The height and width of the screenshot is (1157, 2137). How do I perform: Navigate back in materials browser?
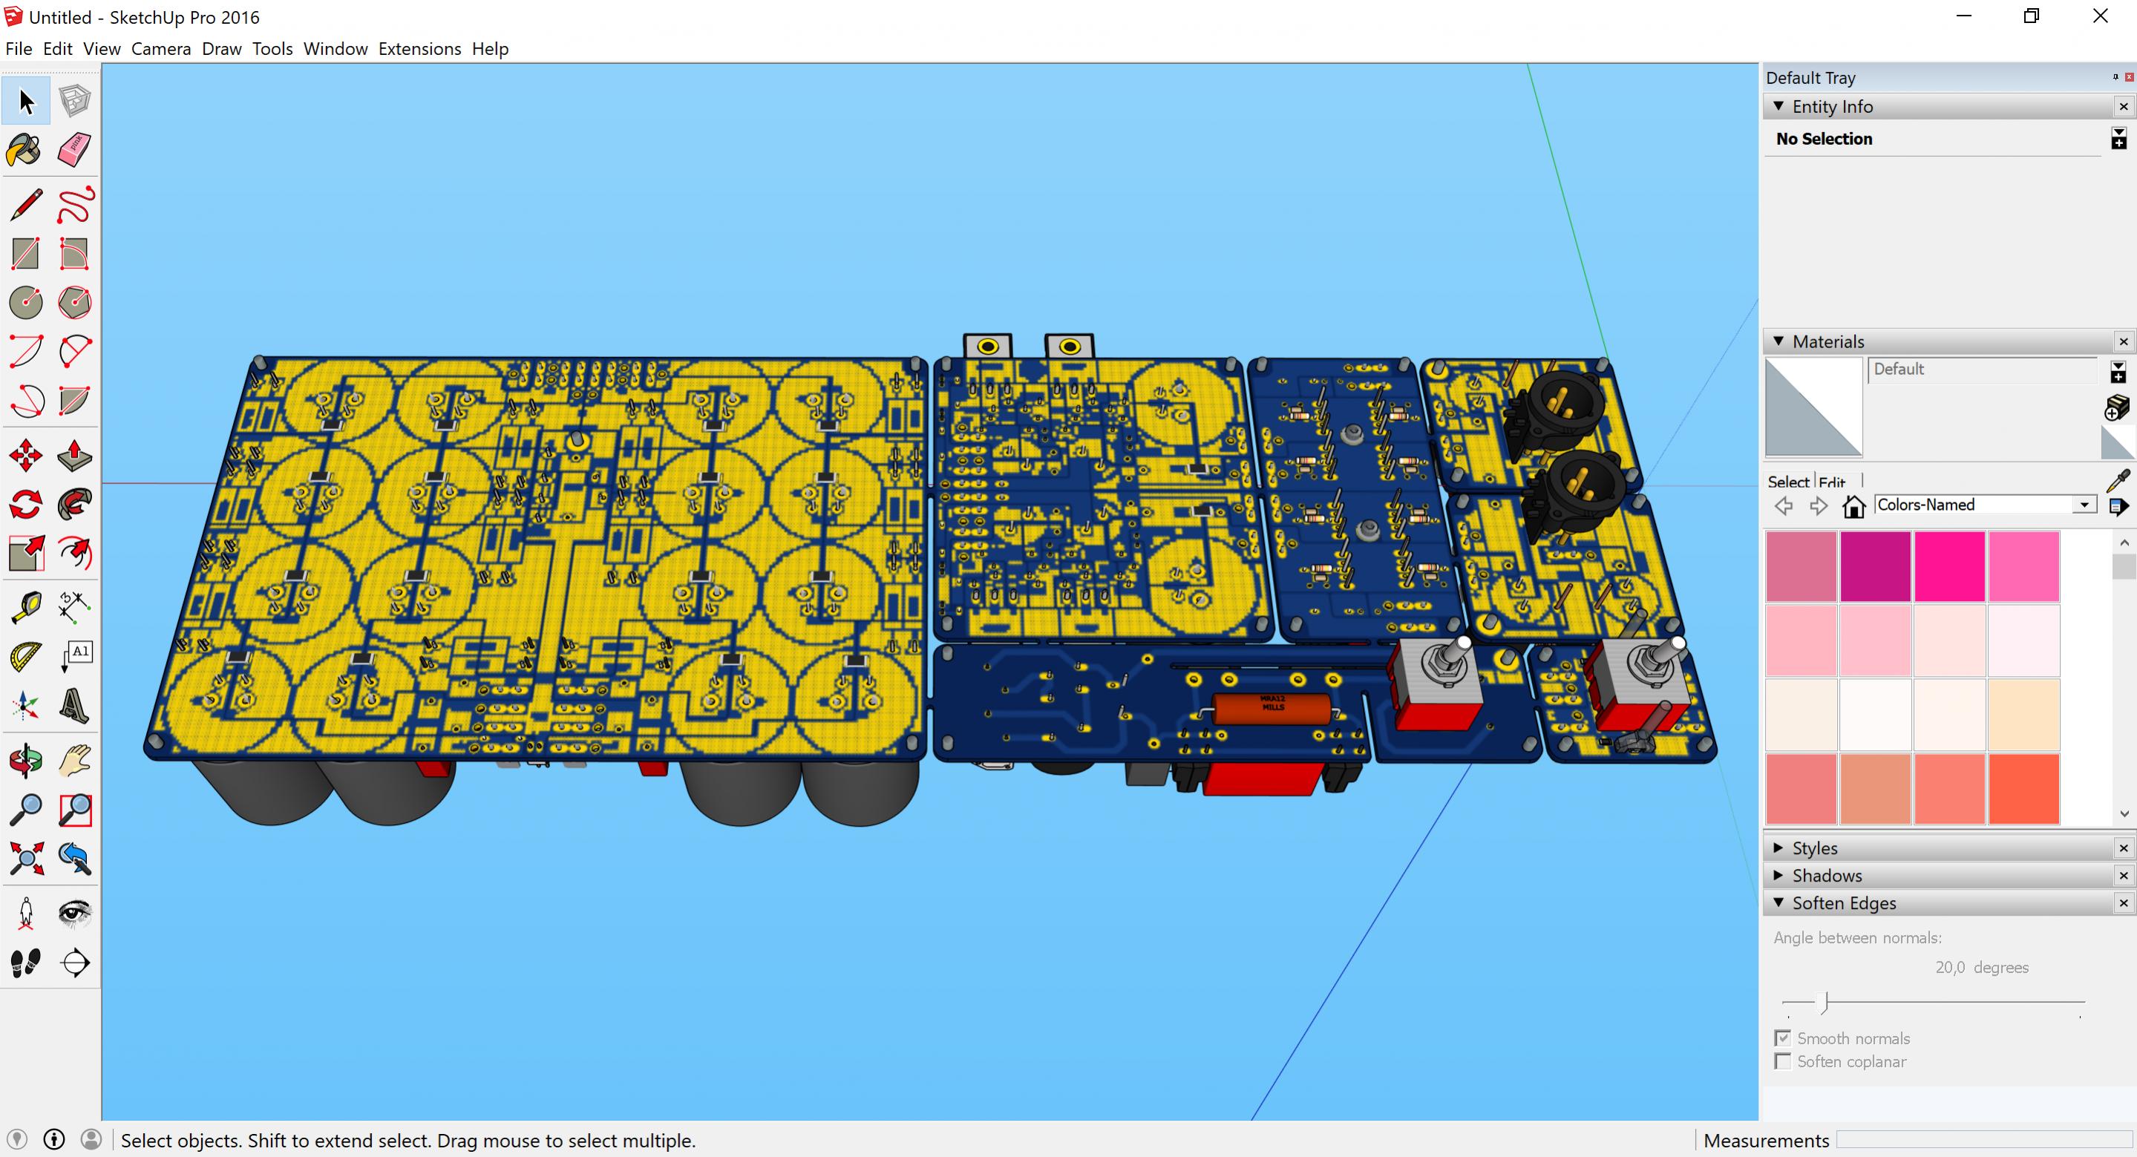1784,506
